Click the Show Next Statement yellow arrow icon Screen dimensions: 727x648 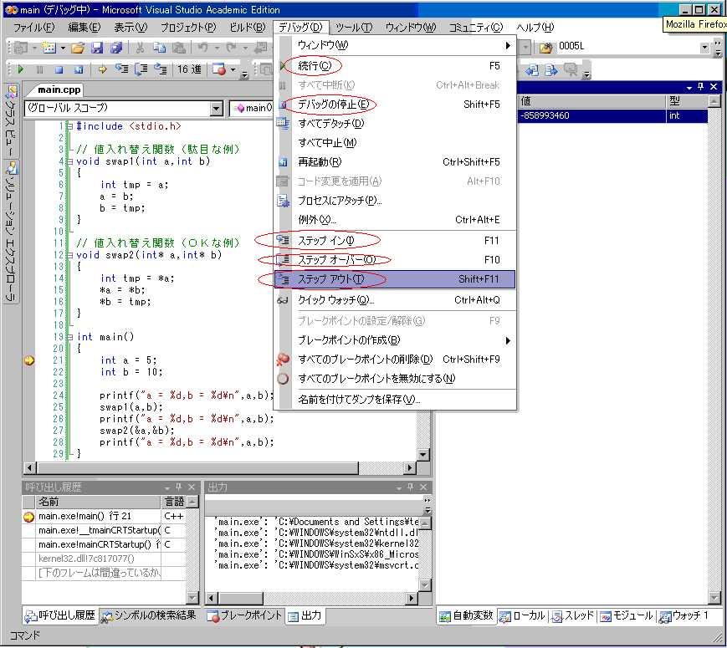tap(102, 69)
